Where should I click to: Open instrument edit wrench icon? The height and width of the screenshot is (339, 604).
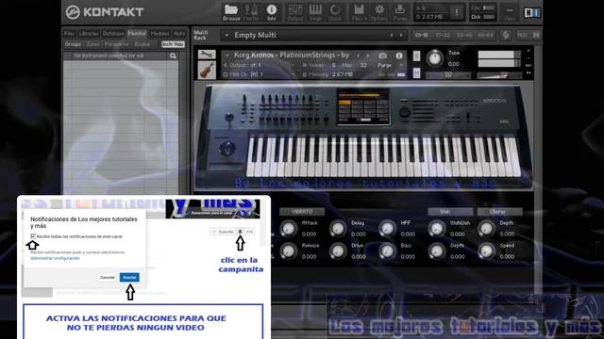[207, 55]
